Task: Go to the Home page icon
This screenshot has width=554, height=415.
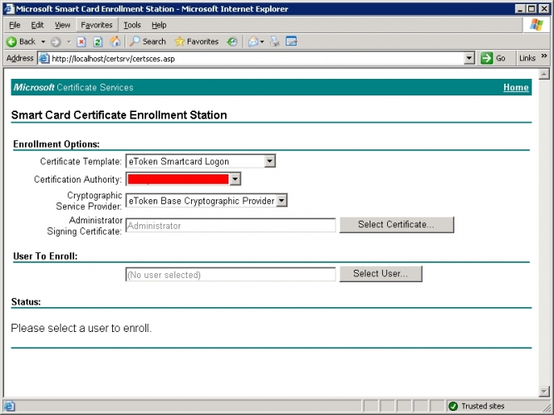Action: [x=115, y=41]
